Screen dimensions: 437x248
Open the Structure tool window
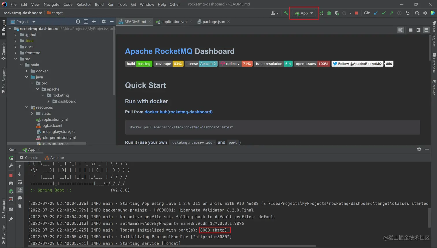coord(3,208)
